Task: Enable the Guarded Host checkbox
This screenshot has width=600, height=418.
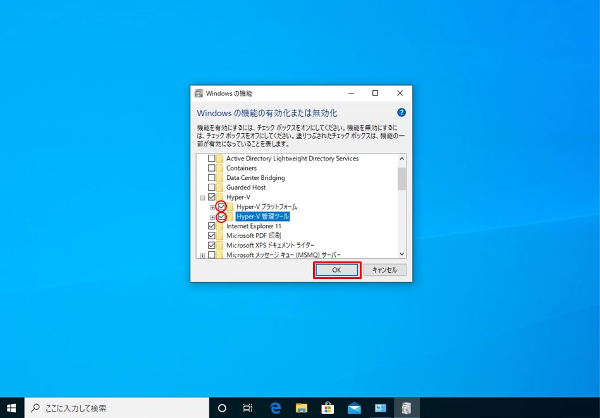Action: [212, 188]
